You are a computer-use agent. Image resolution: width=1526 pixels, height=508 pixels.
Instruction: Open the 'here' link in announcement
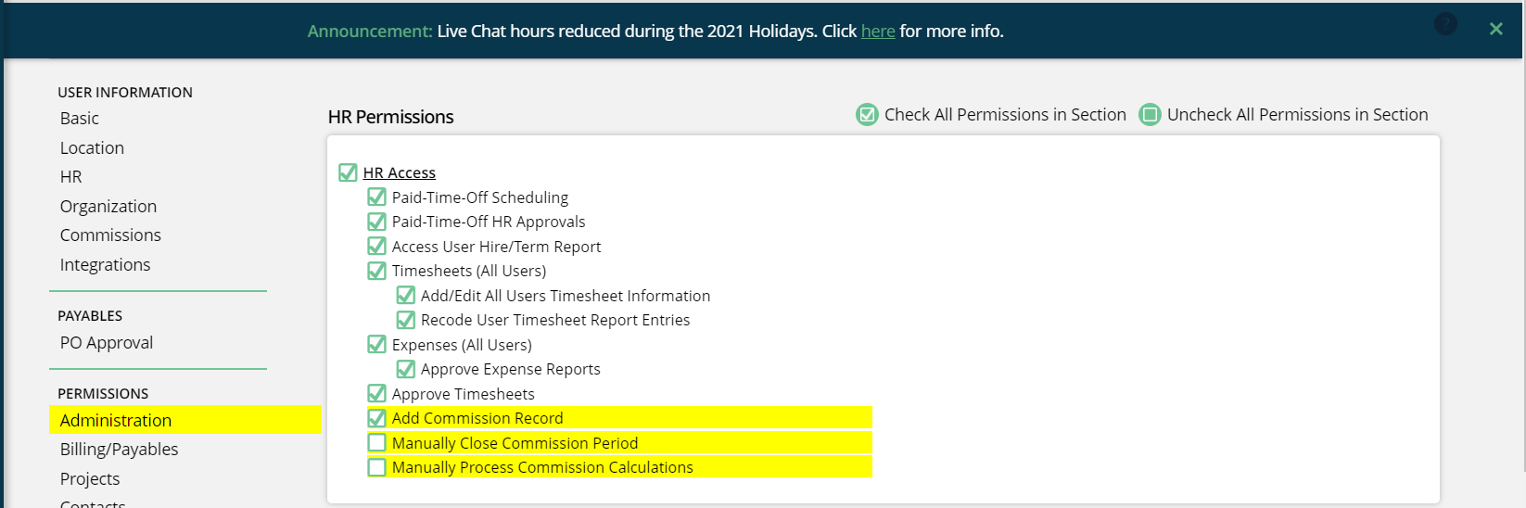point(878,32)
